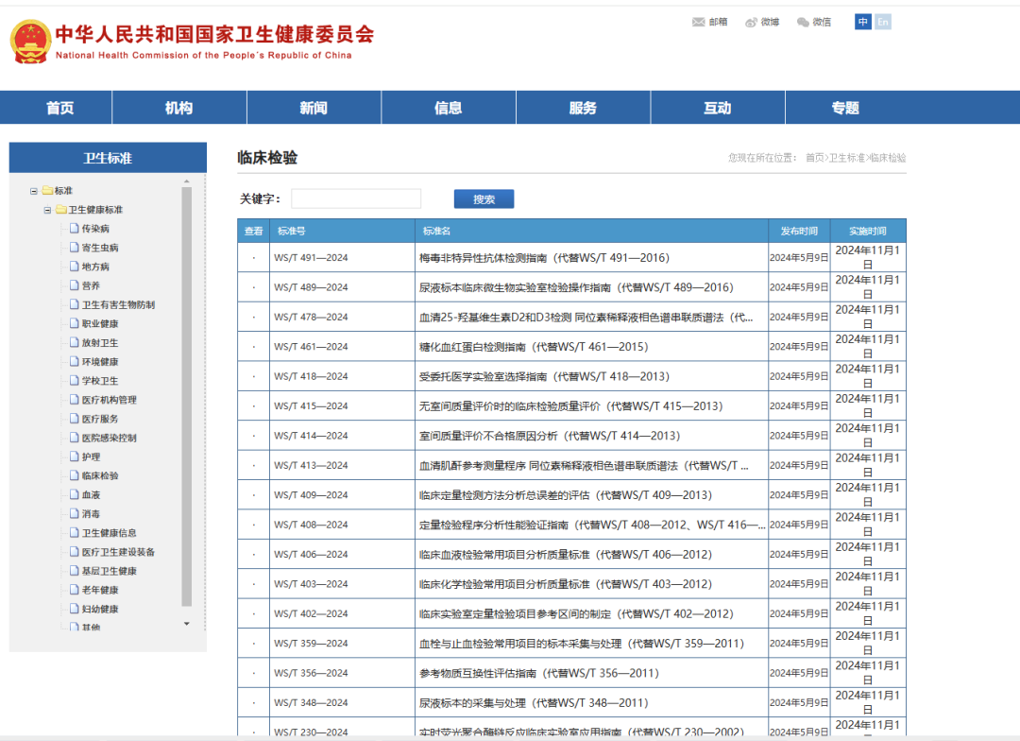Open the 微博 Weibo icon

752,22
